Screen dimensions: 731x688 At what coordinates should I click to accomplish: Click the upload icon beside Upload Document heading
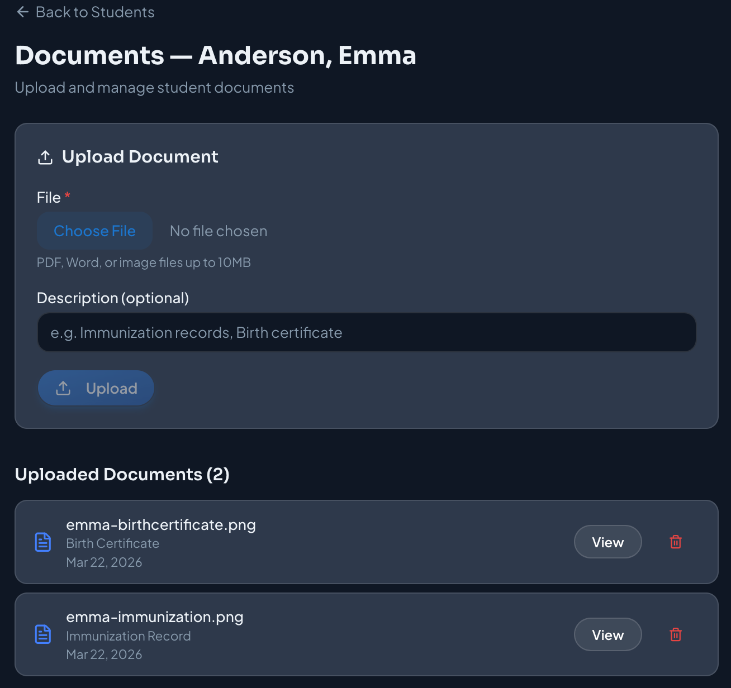click(45, 157)
